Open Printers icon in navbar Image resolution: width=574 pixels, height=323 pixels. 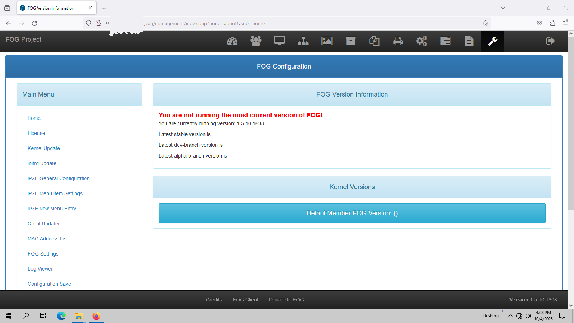(398, 41)
